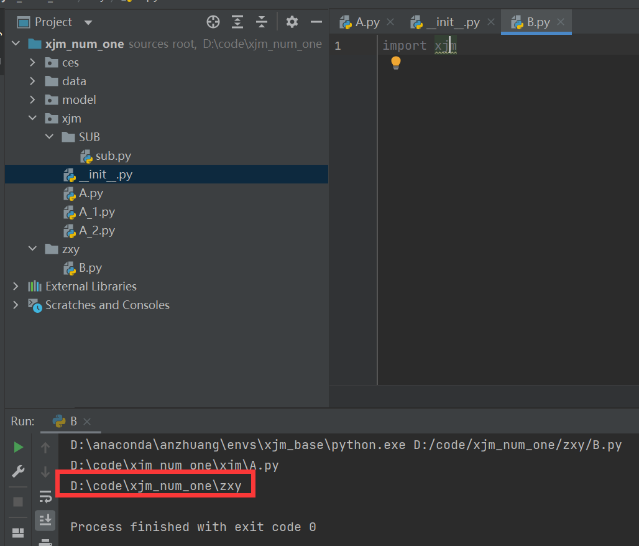Expand the data folder
Viewport: 639px width, 546px height.
pyautogui.click(x=32, y=81)
